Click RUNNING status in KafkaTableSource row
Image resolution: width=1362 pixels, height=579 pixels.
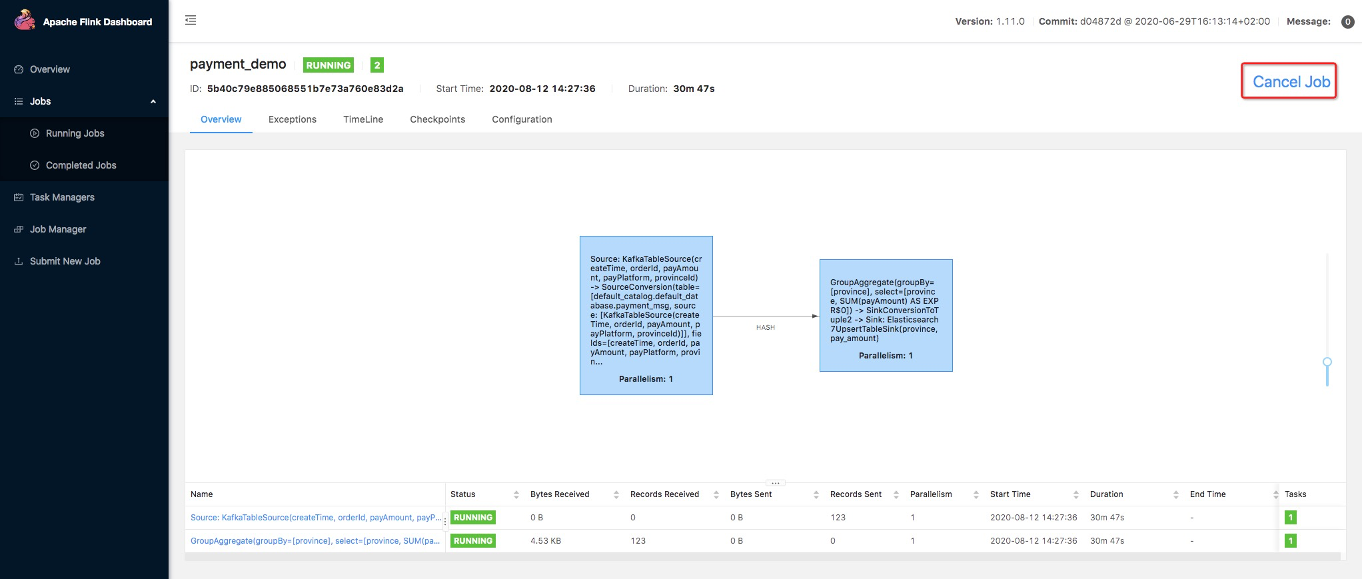[473, 518]
